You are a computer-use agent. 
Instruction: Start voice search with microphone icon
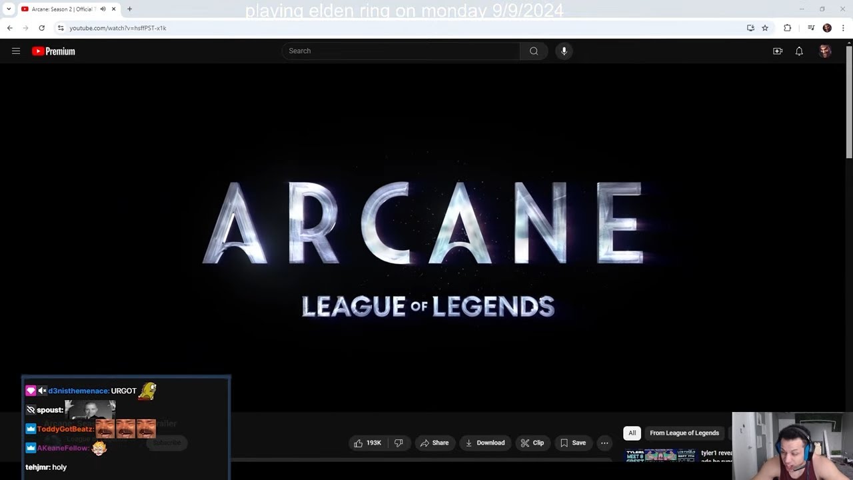click(x=564, y=51)
